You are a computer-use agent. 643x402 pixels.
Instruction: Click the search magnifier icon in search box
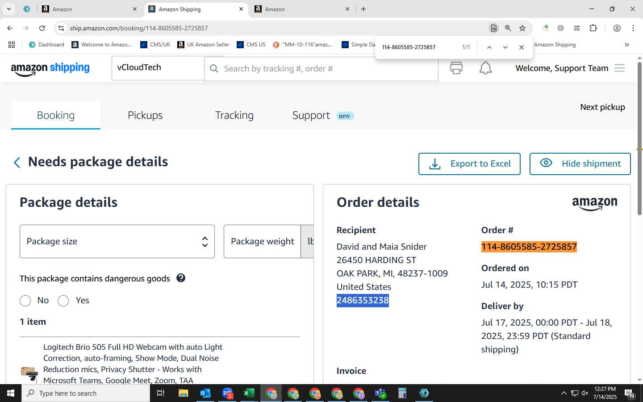(214, 68)
